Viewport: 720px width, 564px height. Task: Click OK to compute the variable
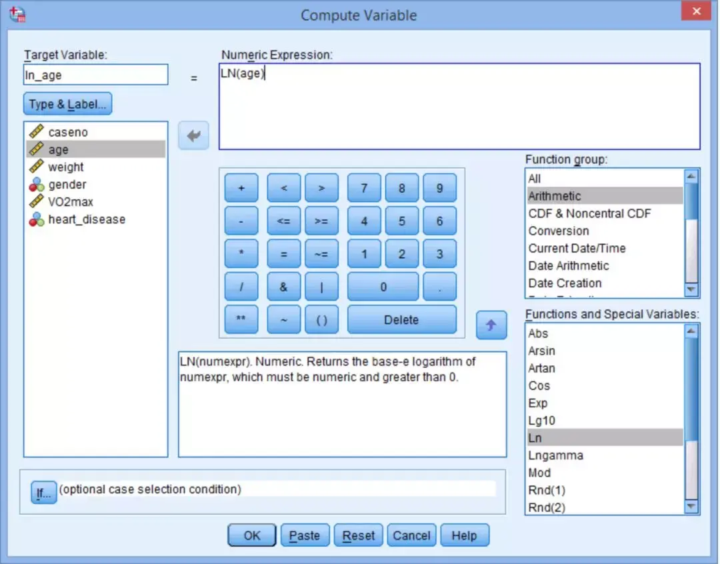coord(251,535)
